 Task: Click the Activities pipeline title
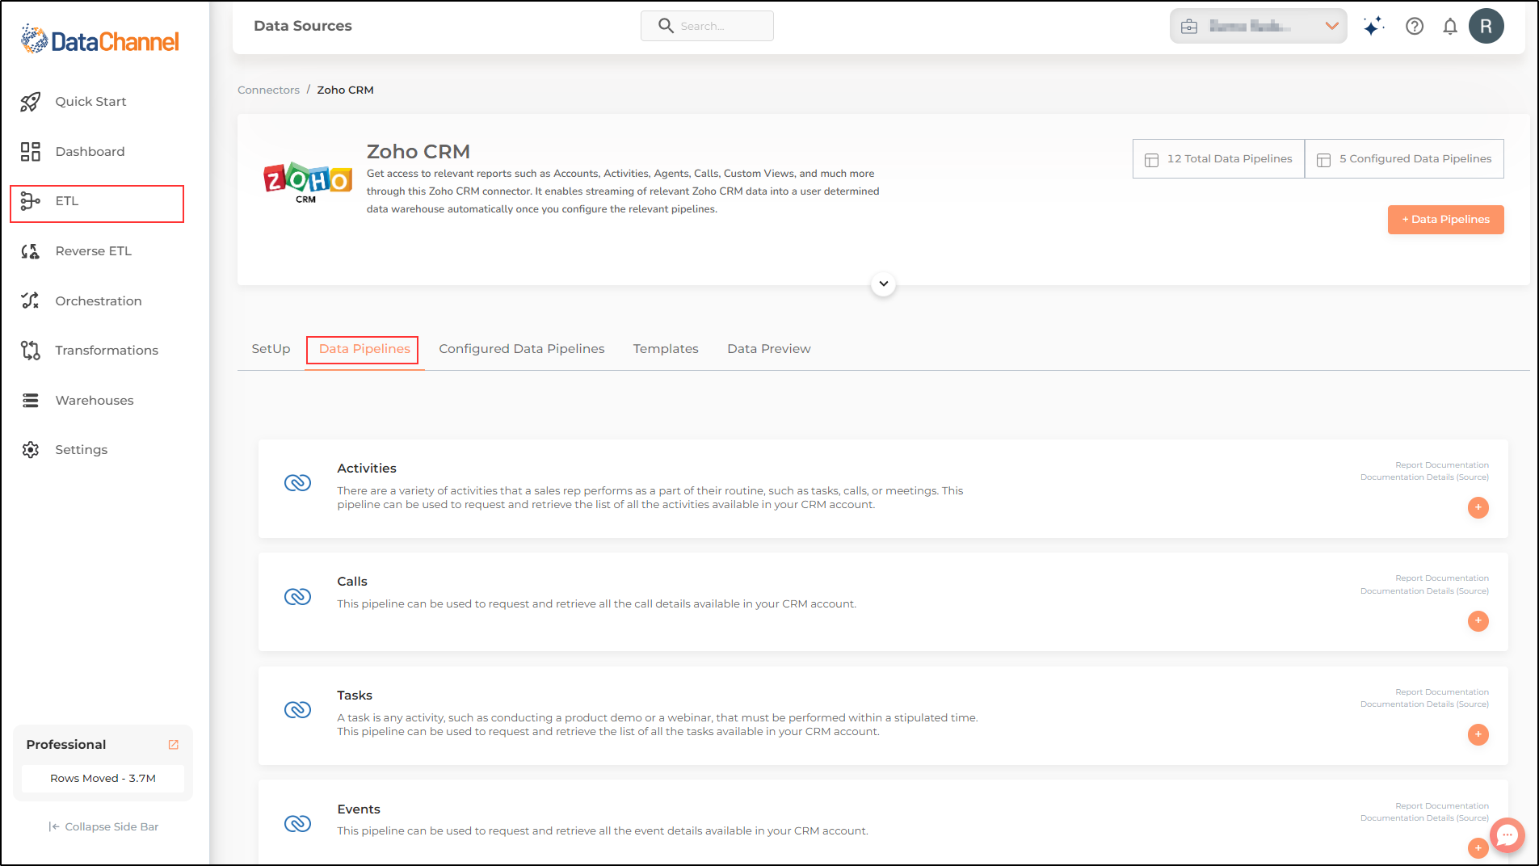367,469
